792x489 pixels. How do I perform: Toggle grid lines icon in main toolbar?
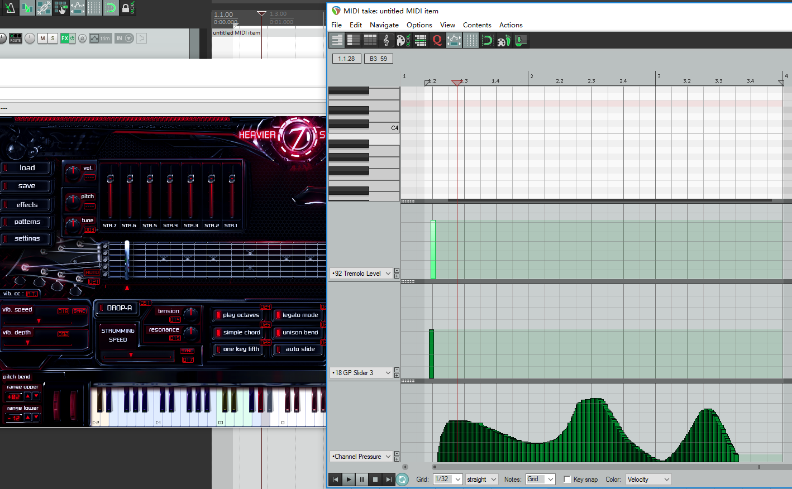click(94, 7)
